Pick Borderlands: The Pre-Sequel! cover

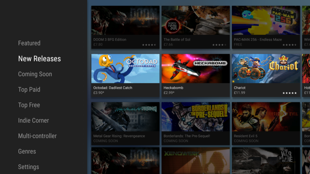click(196, 117)
